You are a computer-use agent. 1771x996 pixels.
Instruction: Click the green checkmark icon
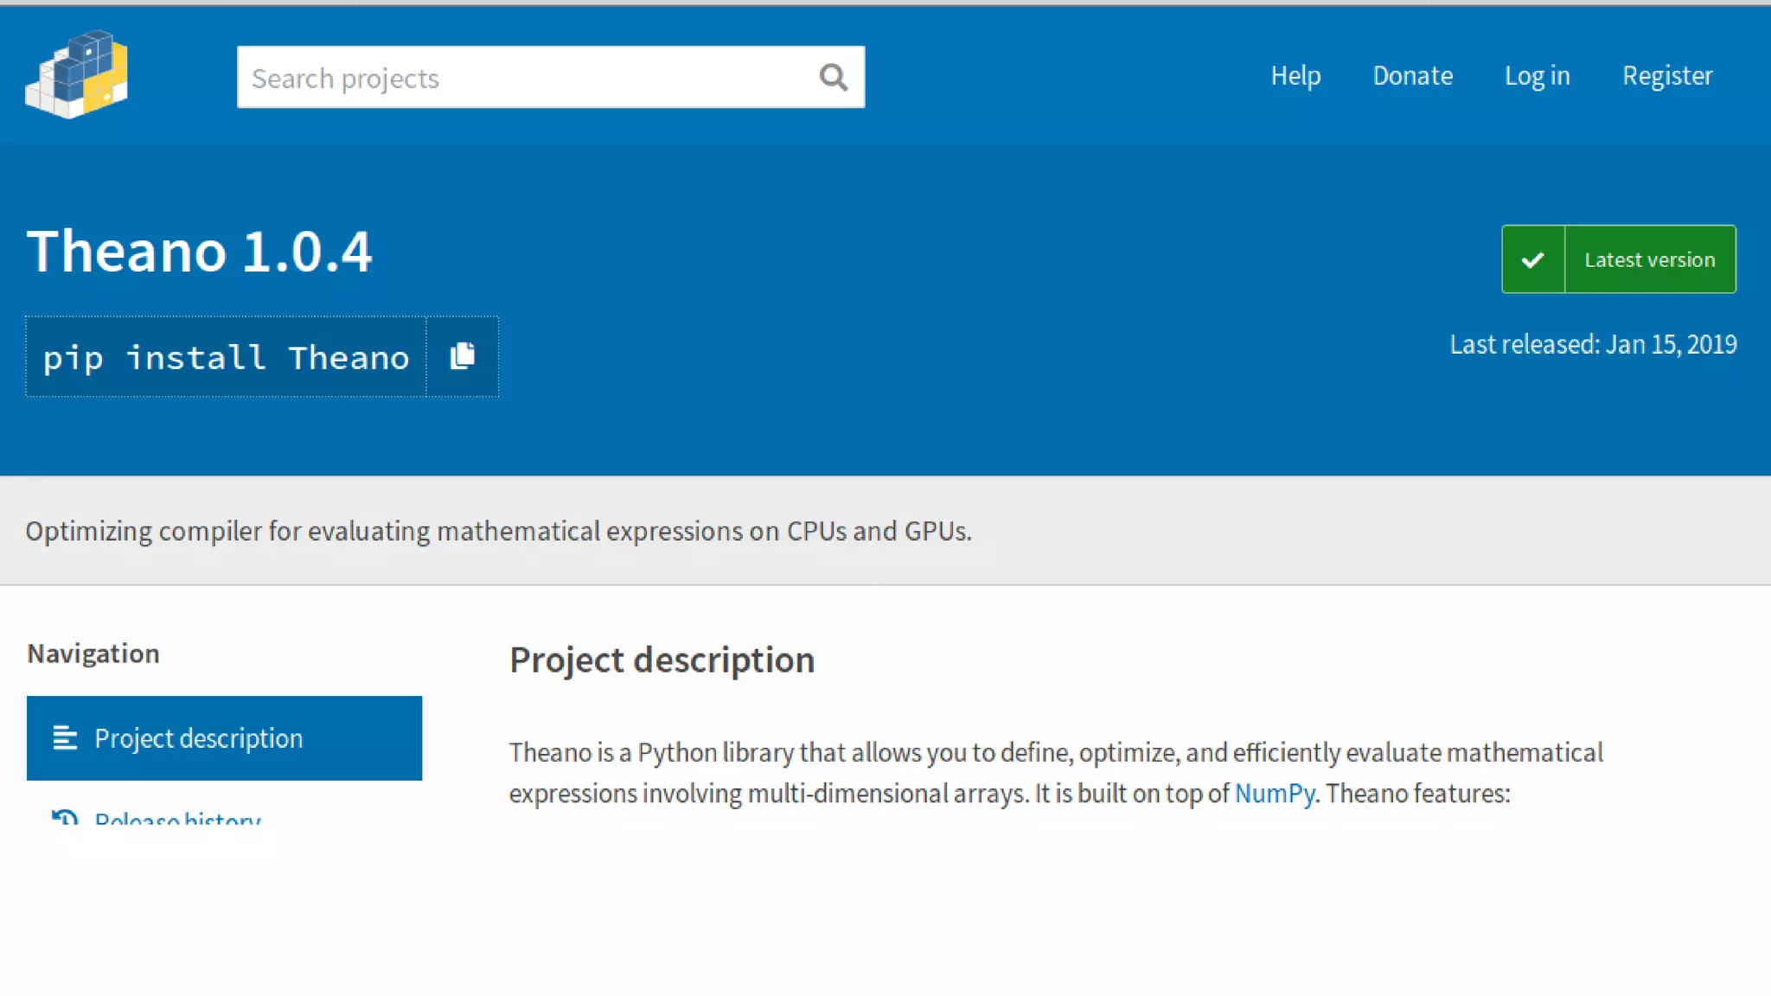point(1533,259)
